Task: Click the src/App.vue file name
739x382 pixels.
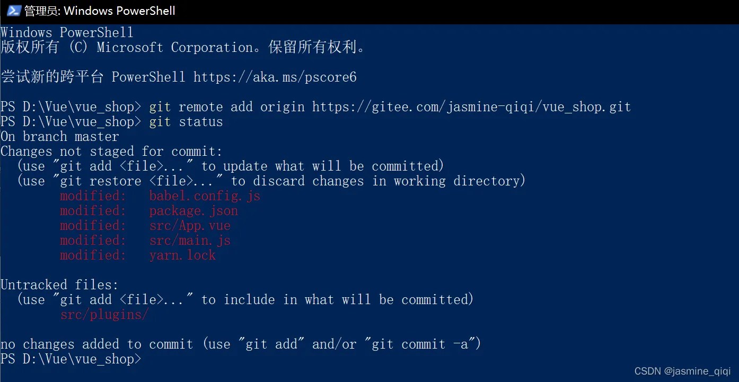Action: point(190,226)
